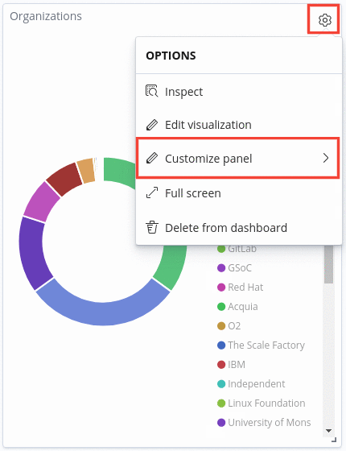The image size is (346, 451).
Task: Click the Inspect magnifier icon
Action: pos(152,91)
